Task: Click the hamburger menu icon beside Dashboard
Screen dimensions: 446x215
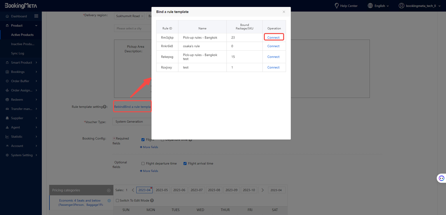Action: (36, 16)
